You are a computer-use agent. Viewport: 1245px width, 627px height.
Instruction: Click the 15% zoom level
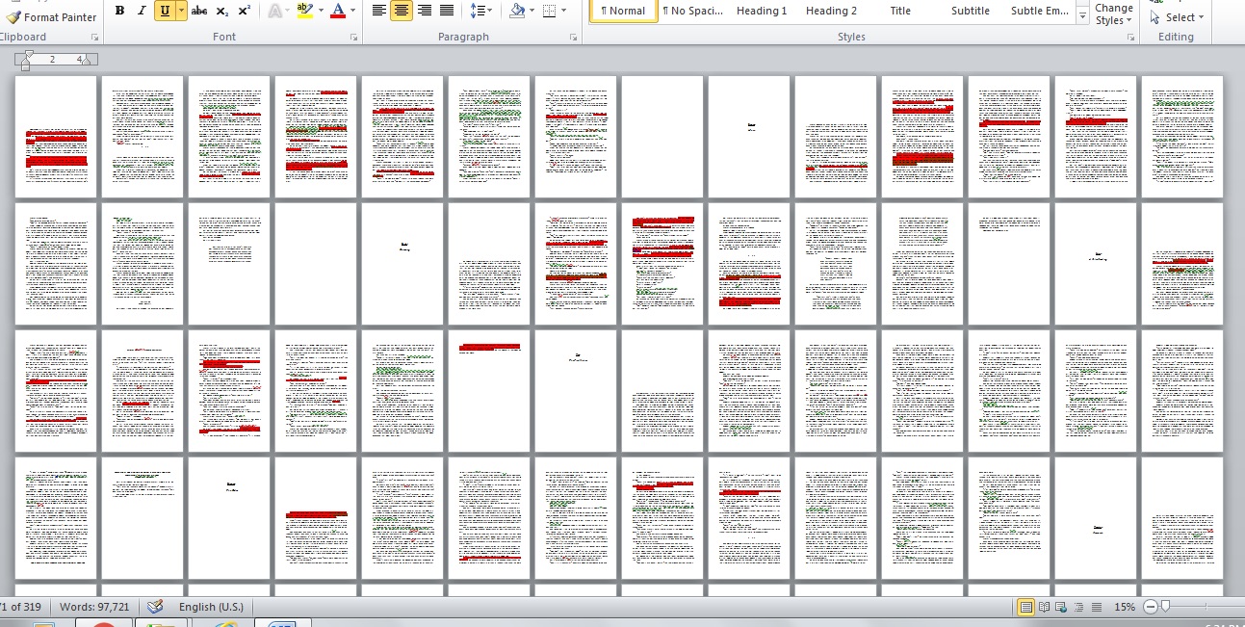pyautogui.click(x=1125, y=607)
